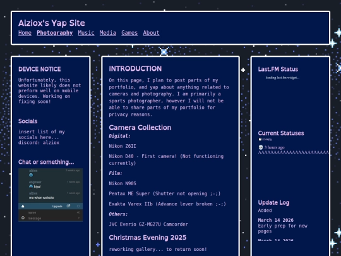Click the 'Chat or something...' heading

coord(46,162)
